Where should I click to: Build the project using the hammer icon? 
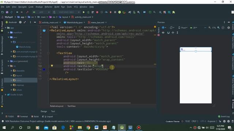click(27, 12)
